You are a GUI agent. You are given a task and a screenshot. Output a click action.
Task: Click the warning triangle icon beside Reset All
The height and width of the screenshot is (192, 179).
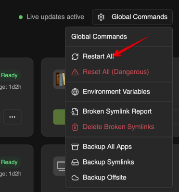75,72
